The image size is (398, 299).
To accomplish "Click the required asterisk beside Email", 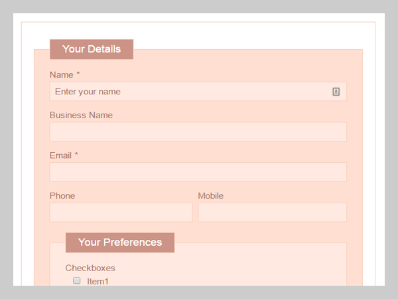I will pyautogui.click(x=76, y=155).
